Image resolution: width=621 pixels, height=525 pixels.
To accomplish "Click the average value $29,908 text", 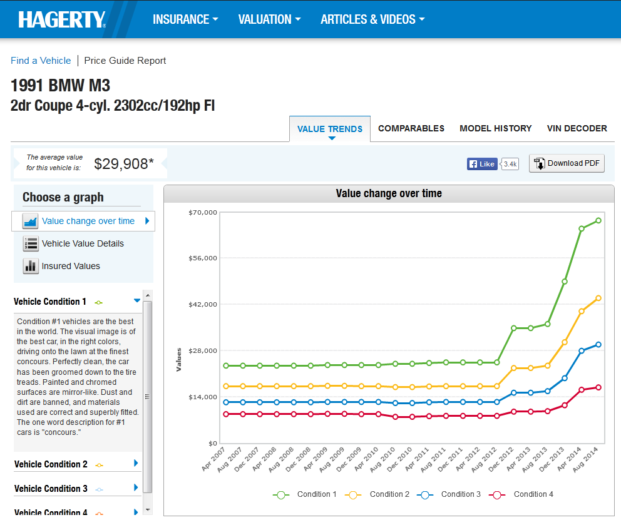I will [123, 163].
